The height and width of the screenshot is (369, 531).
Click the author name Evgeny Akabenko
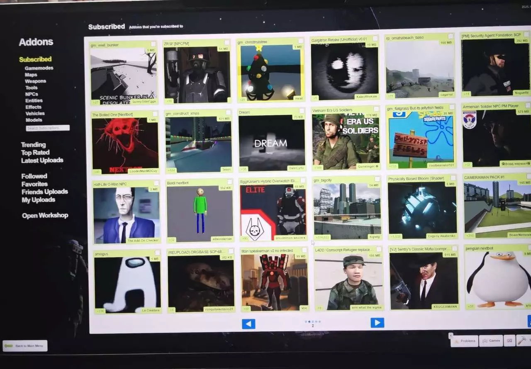[441, 236]
